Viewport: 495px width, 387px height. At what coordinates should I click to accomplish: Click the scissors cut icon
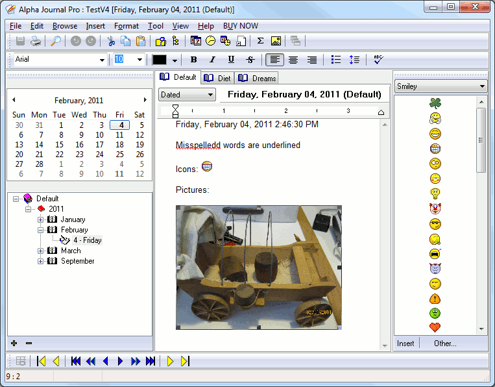(111, 41)
